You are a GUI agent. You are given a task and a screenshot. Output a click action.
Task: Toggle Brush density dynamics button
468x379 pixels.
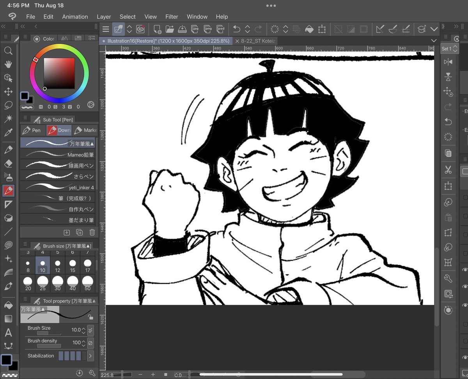coord(90,343)
